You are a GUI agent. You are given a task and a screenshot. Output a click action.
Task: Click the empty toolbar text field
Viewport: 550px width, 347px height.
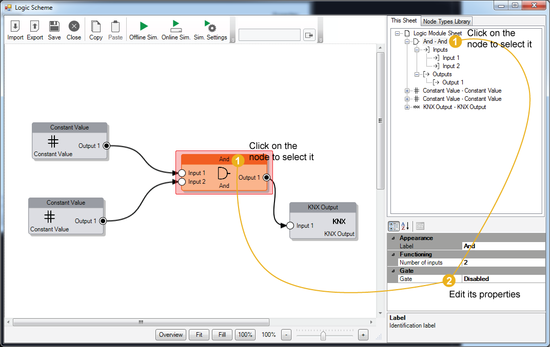(269, 35)
